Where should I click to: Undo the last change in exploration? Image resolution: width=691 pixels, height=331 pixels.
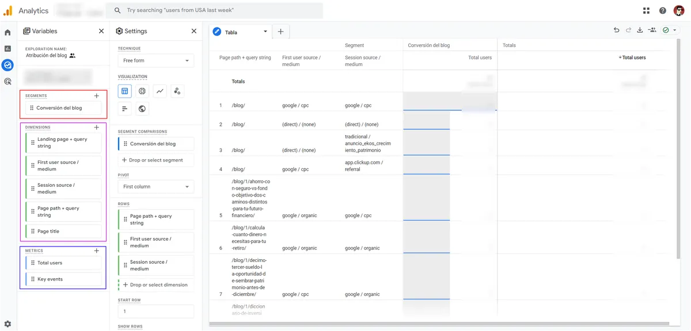pyautogui.click(x=617, y=30)
